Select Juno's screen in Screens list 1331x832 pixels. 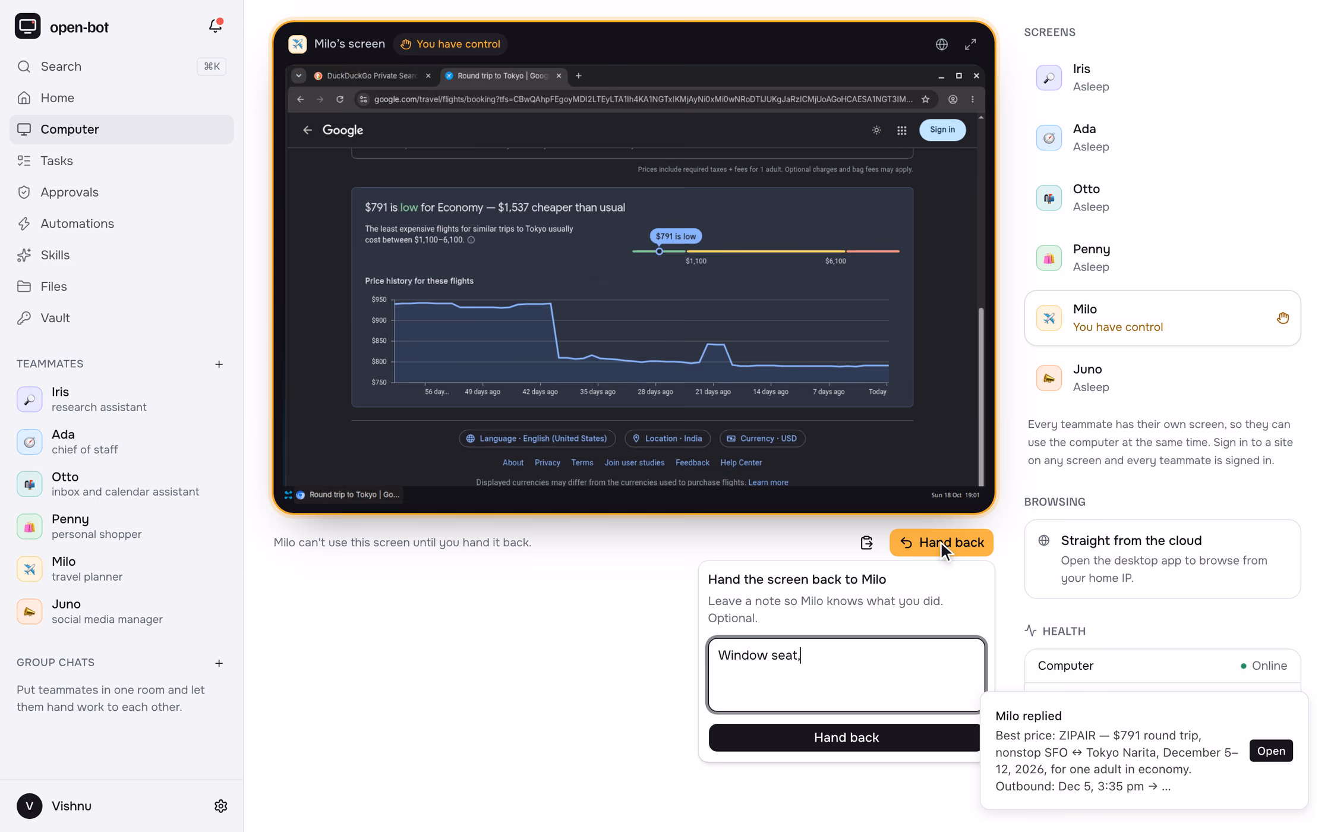1162,378
